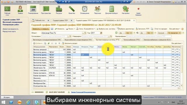Switch to Электроснабжение и освещение (ELS) tab

tap(157, 40)
